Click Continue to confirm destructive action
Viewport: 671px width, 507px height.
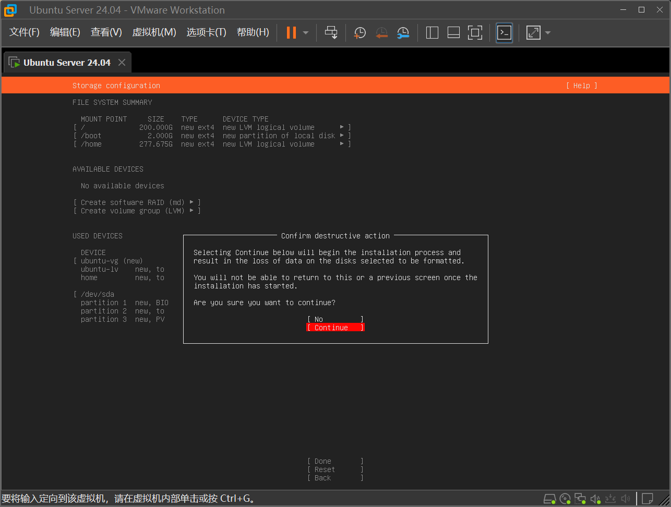click(335, 328)
